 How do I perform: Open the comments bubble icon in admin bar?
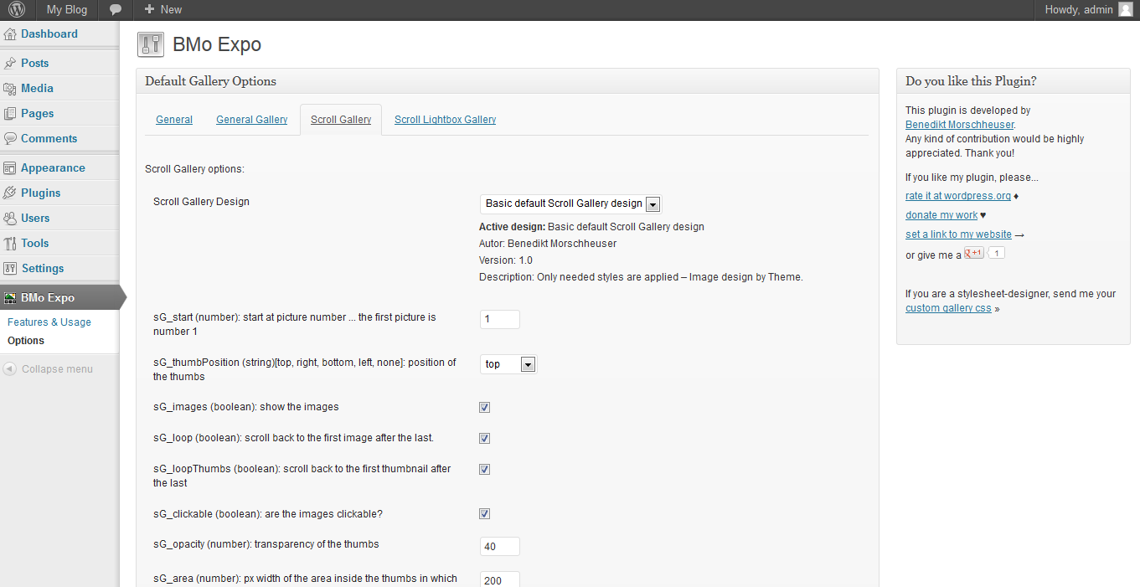click(116, 9)
